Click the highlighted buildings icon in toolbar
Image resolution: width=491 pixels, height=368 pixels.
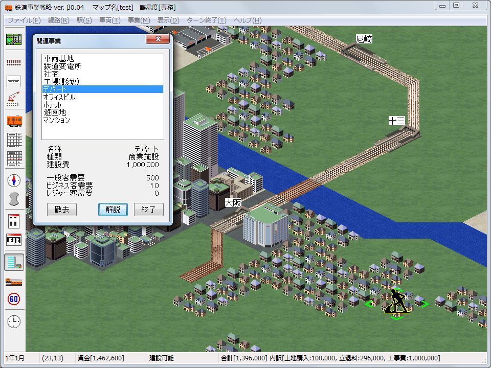pyautogui.click(x=14, y=262)
